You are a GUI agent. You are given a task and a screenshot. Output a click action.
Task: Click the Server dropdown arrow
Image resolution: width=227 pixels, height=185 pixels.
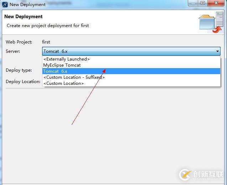217,51
